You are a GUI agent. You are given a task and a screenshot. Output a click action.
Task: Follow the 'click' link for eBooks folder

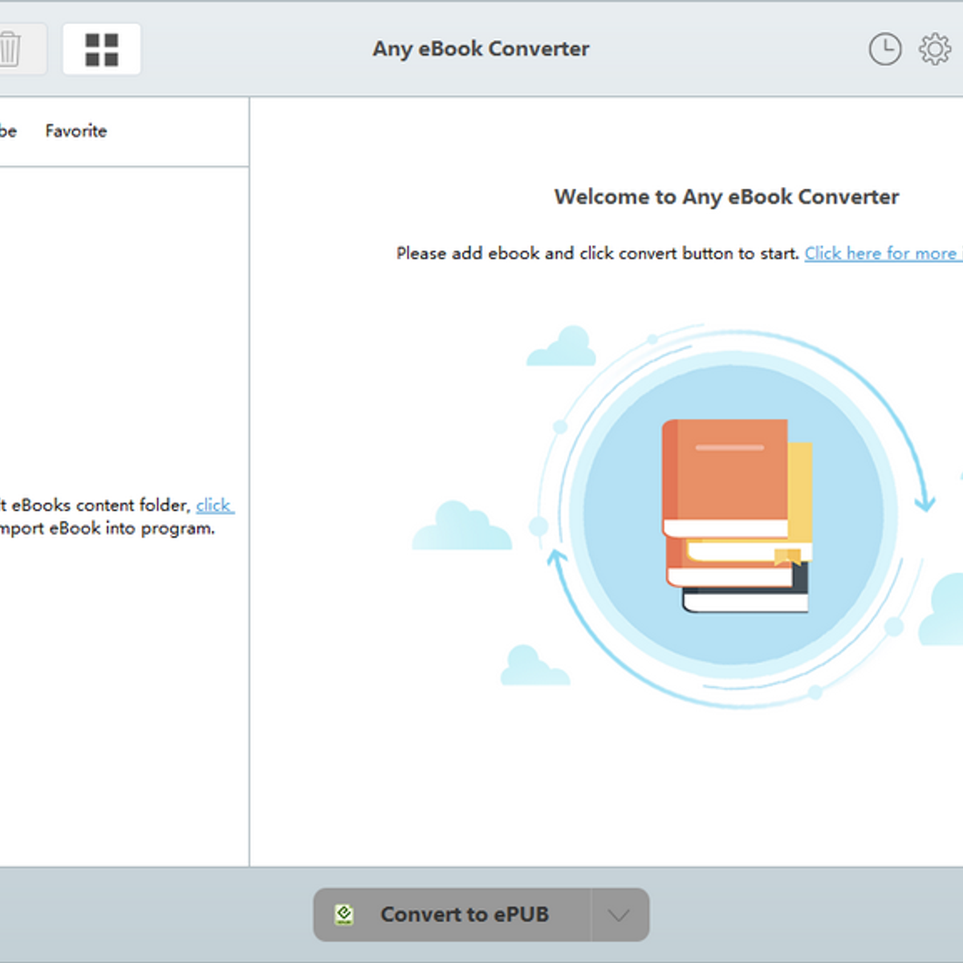[214, 506]
